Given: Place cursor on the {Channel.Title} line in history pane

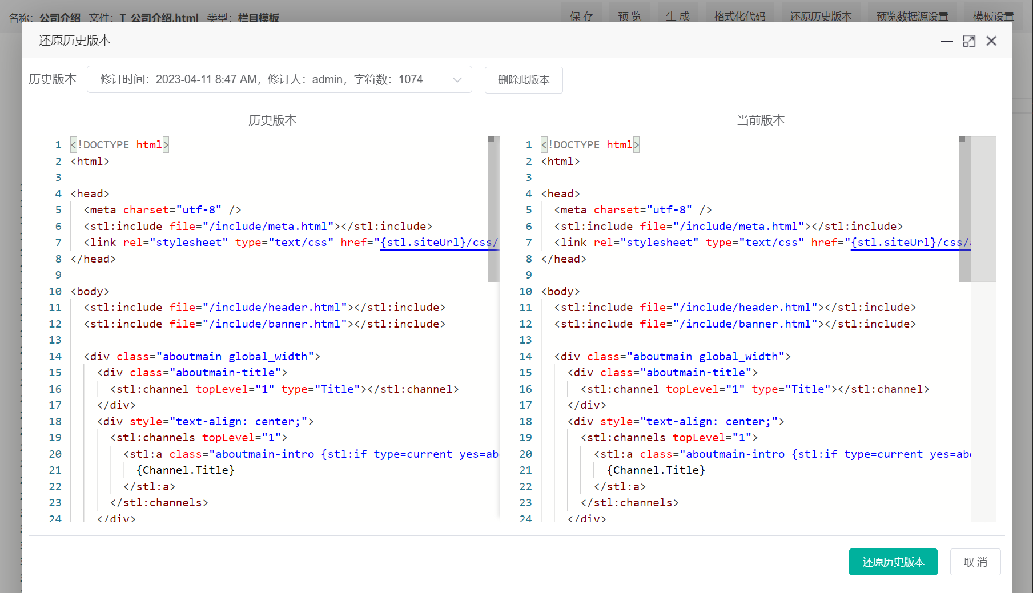Looking at the screenshot, I should (186, 470).
